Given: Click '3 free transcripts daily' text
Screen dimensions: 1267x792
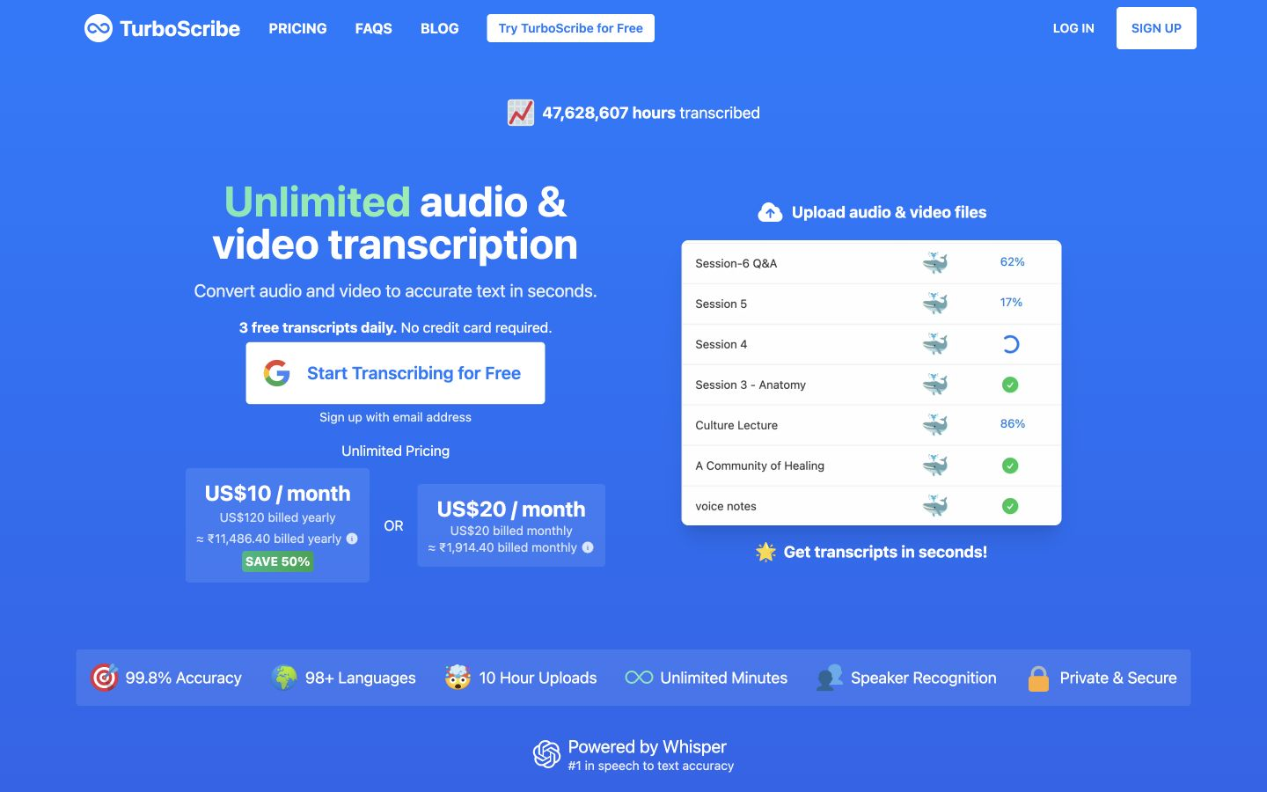Looking at the screenshot, I should coord(317,327).
